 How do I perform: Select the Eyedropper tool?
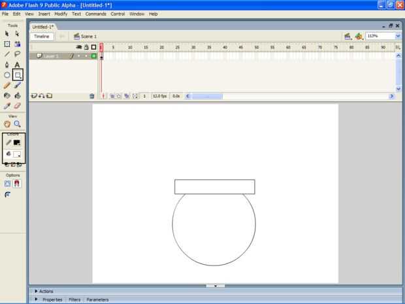[x=7, y=106]
